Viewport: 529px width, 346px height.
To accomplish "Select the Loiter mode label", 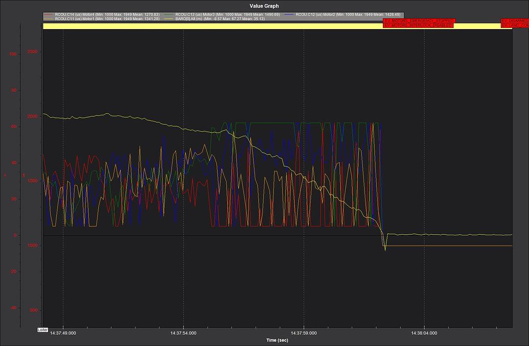I will tap(43, 330).
